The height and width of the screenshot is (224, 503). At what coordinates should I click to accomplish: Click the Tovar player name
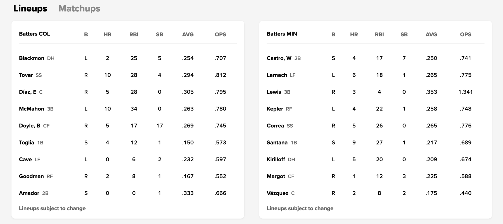point(26,75)
